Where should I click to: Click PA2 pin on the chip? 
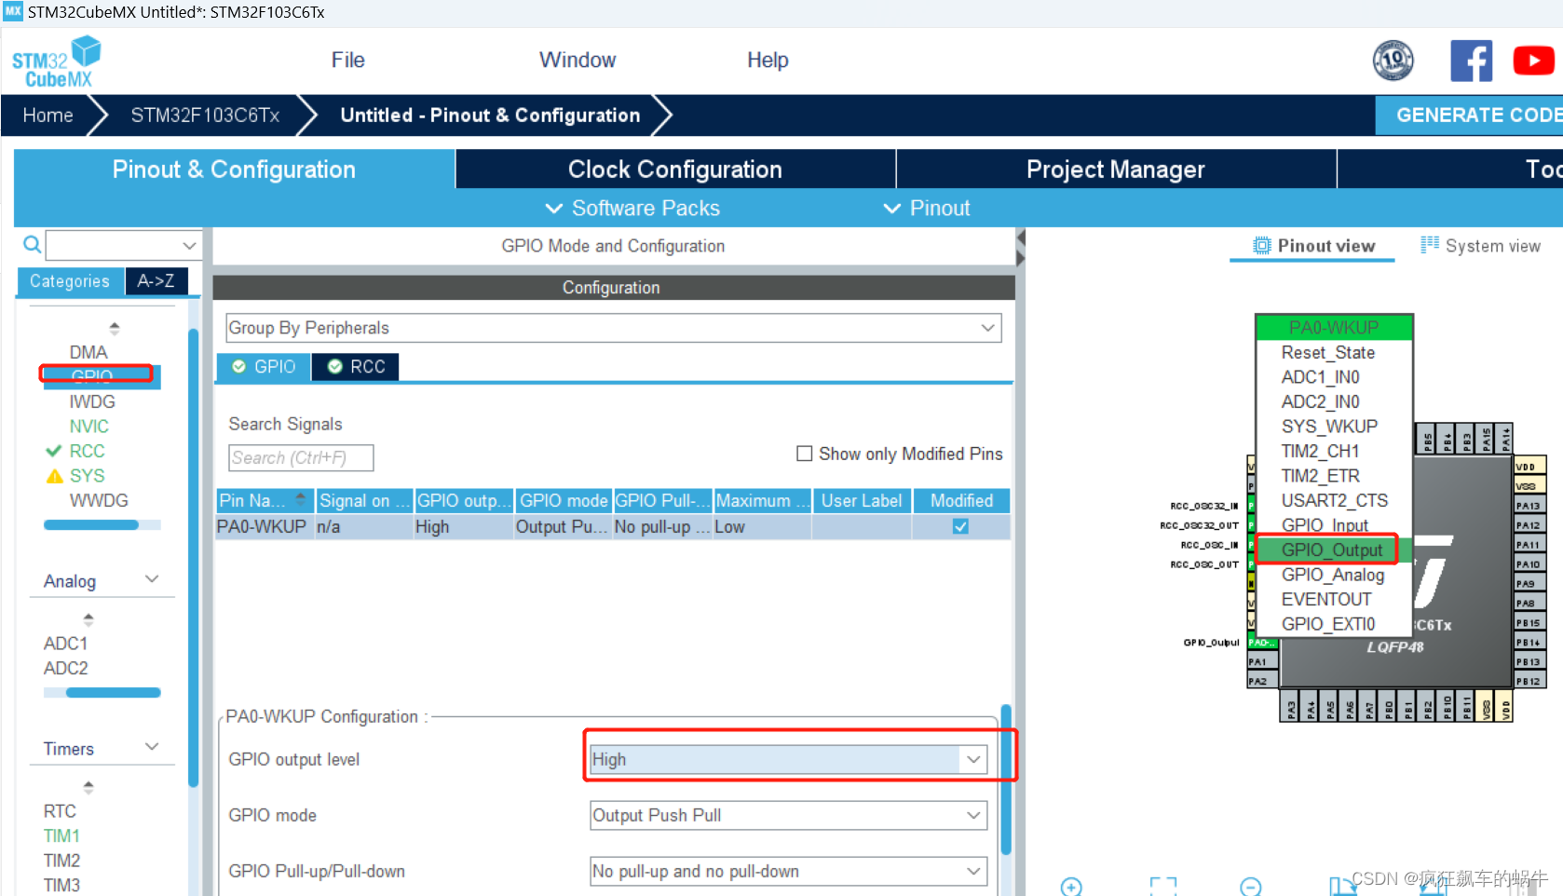(1263, 682)
